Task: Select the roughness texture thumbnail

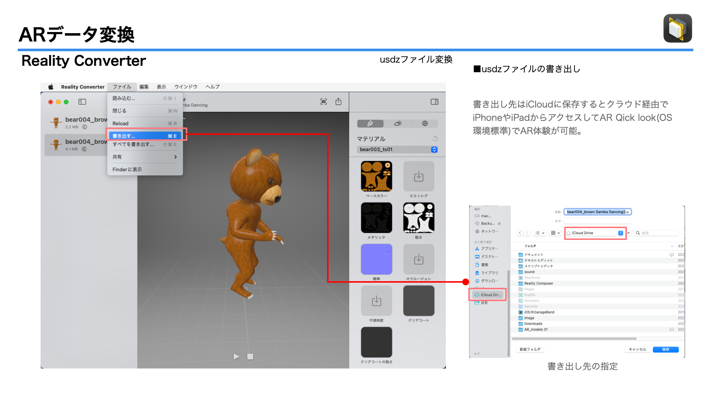Action: tap(419, 218)
